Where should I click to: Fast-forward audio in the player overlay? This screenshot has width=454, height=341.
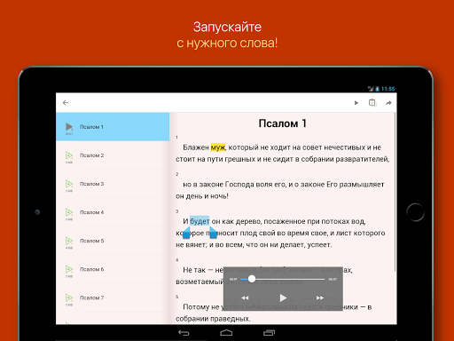(x=320, y=297)
